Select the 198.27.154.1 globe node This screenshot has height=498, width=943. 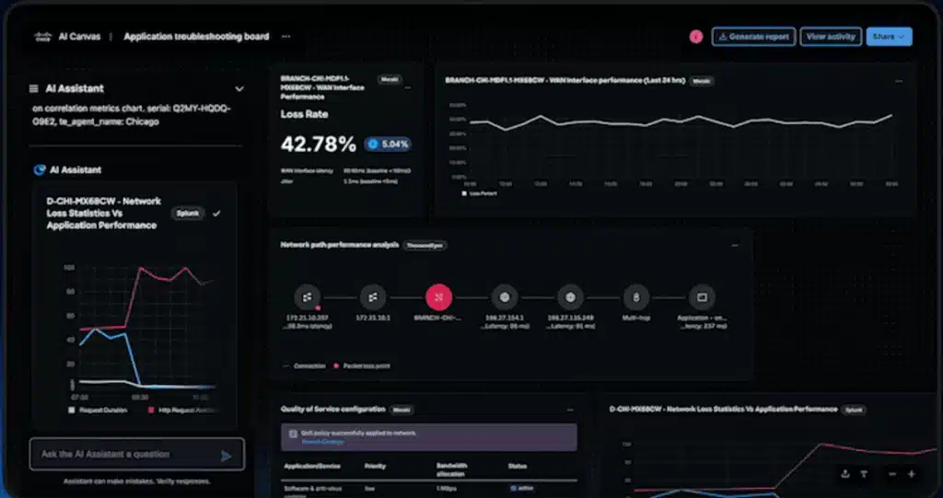[x=504, y=297]
